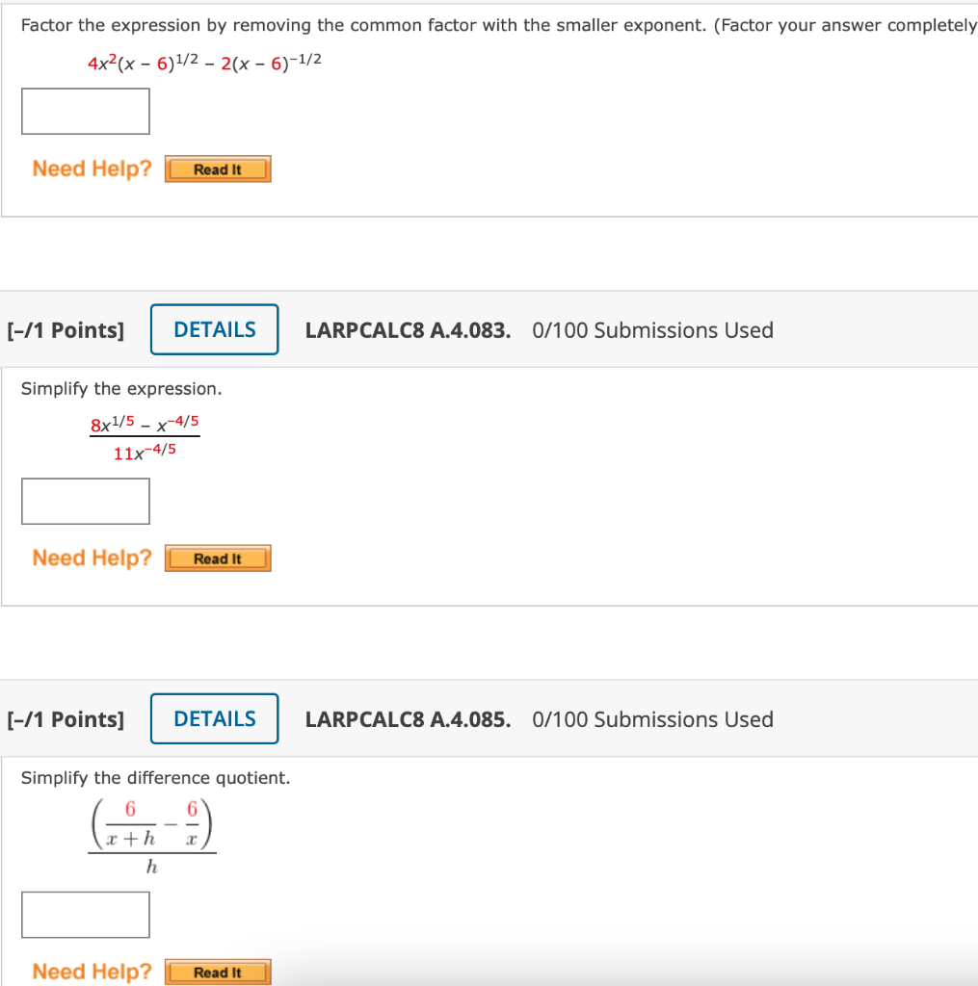Click Need Help? on the simplify expression problem
Image resolution: width=978 pixels, height=986 pixels.
tap(92, 558)
